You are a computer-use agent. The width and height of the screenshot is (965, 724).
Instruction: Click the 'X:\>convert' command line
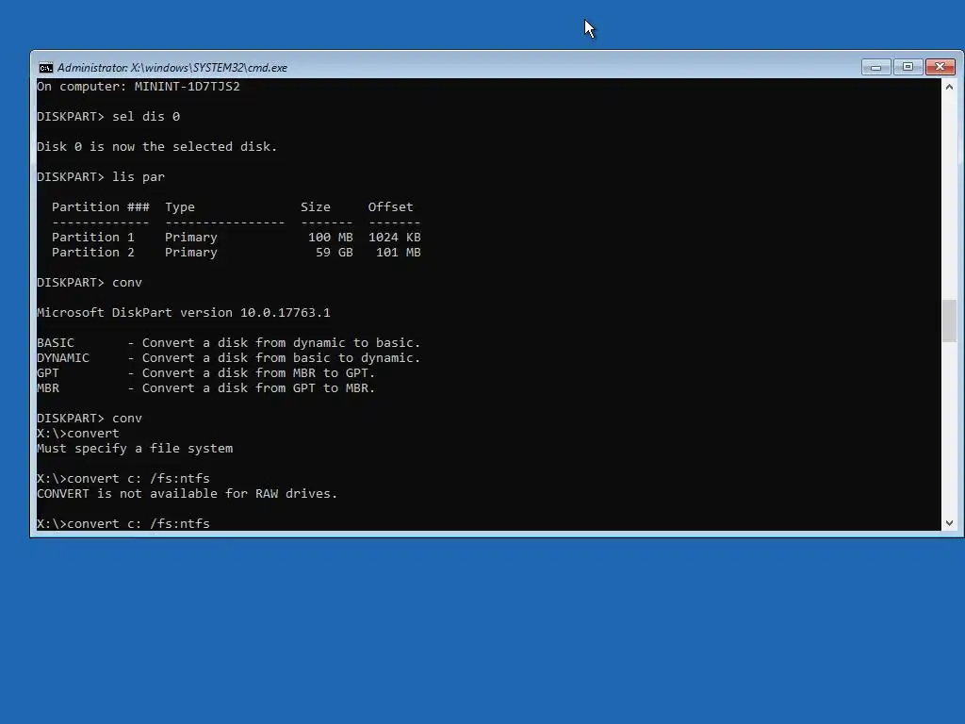(78, 434)
